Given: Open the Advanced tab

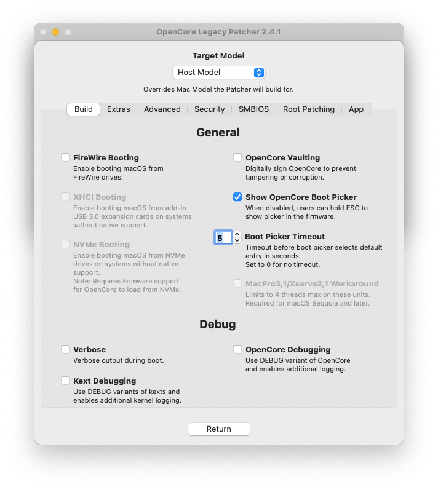Looking at the screenshot, I should point(162,109).
